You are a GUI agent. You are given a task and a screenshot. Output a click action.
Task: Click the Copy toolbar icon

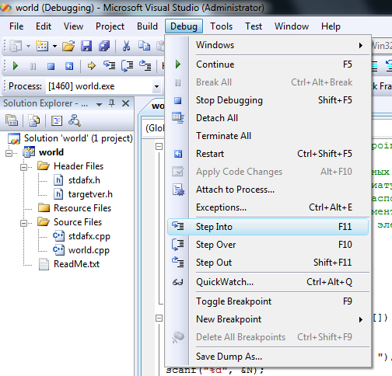(144, 46)
